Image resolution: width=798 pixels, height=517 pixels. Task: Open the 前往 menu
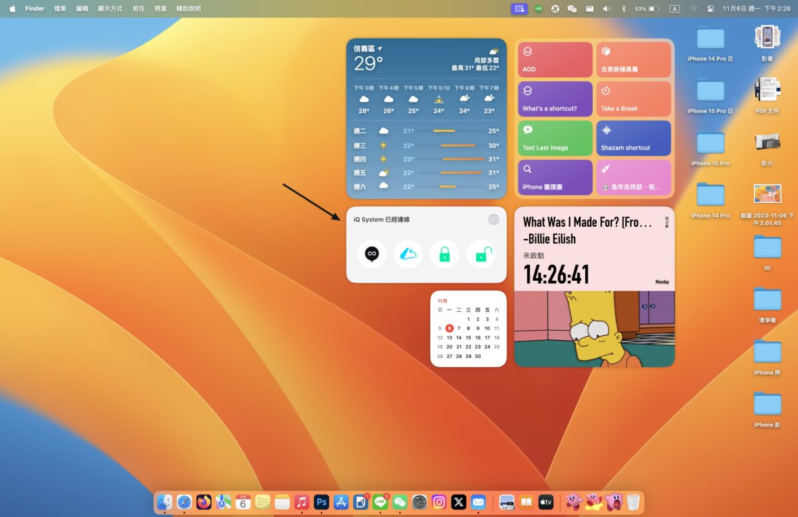[x=138, y=9]
